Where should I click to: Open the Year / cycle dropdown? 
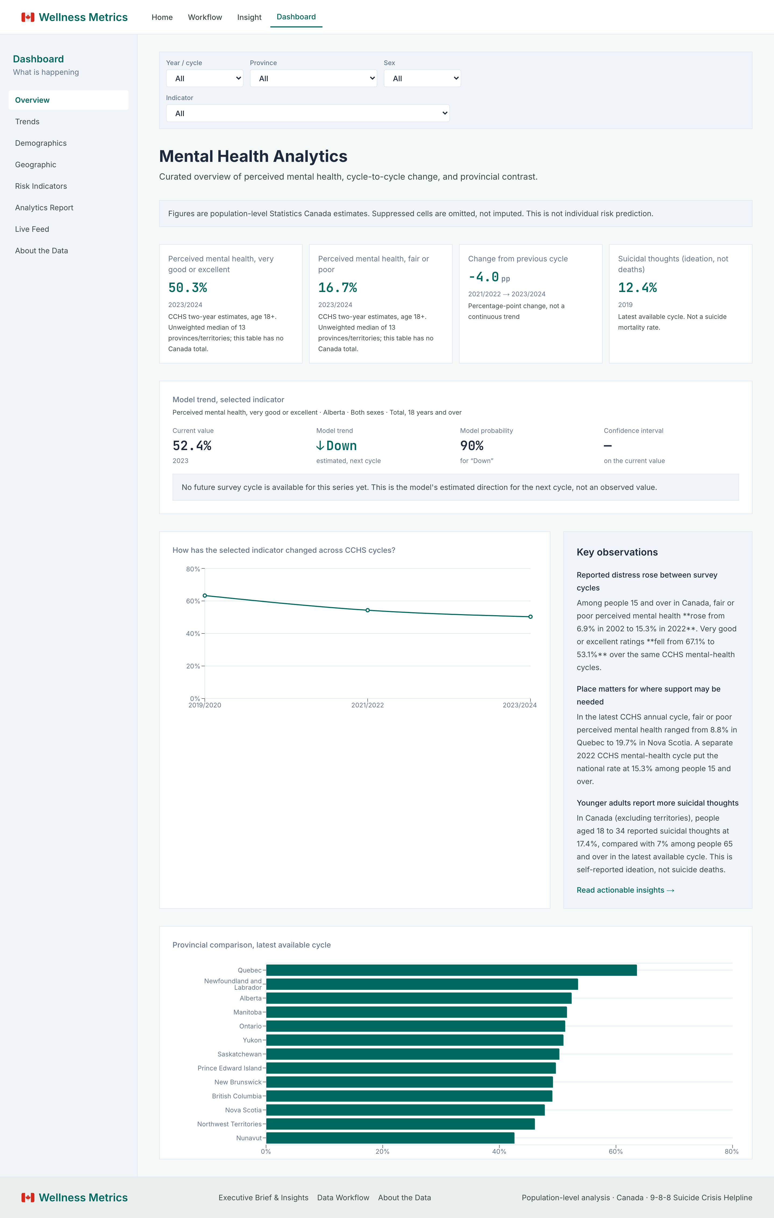coord(205,79)
